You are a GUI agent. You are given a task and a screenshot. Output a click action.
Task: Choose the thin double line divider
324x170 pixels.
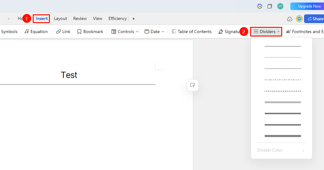283,102
